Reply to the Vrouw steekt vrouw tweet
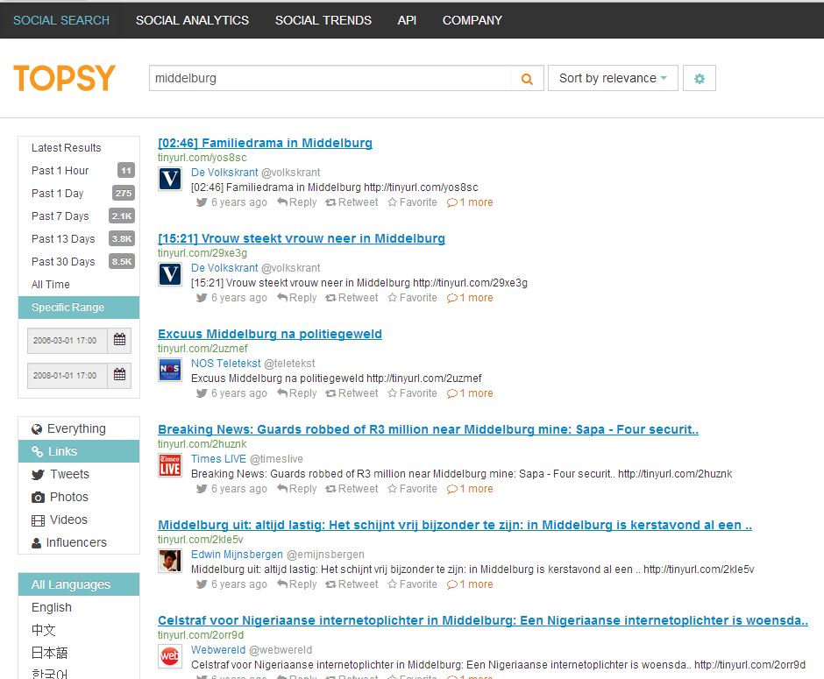The image size is (824, 679). coord(297,298)
